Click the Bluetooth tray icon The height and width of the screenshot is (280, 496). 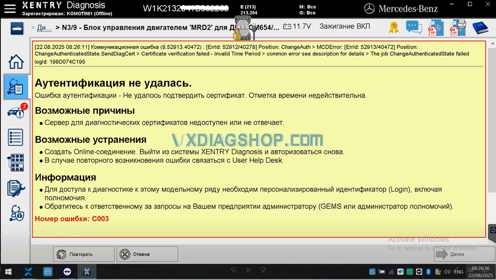click(x=429, y=272)
